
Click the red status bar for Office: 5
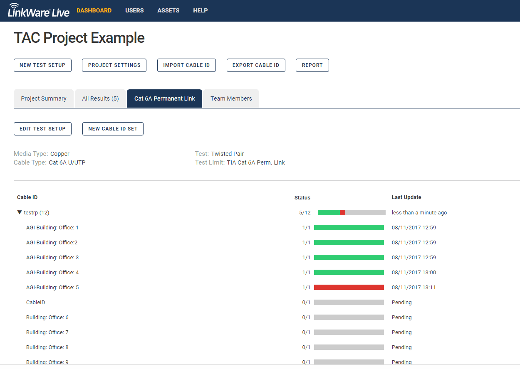tap(349, 287)
